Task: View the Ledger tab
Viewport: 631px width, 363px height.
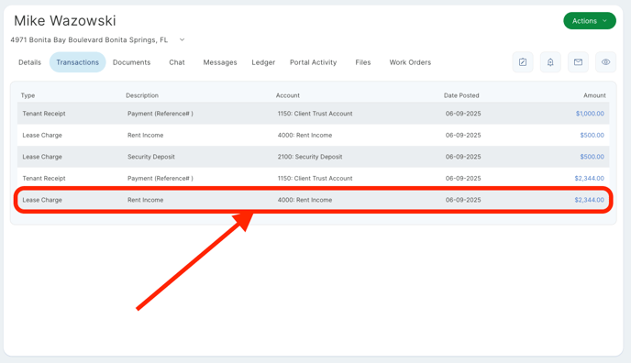Action: 263,62
